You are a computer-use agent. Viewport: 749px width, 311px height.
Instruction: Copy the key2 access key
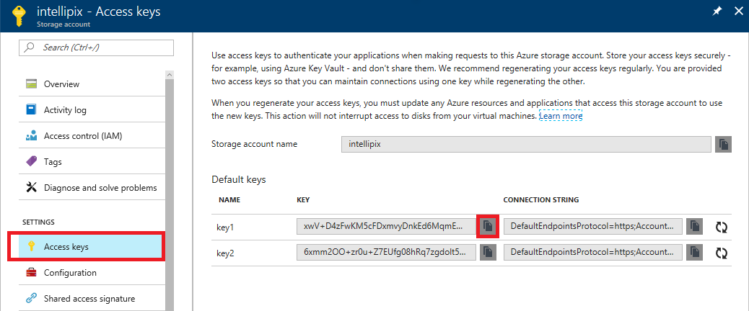[x=488, y=252]
